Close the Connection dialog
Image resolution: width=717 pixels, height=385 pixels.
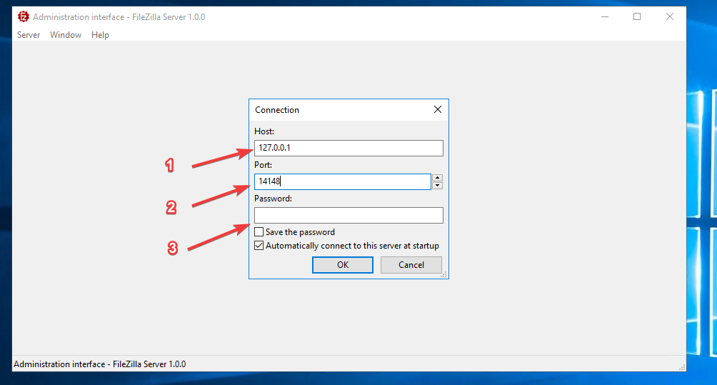pos(438,109)
